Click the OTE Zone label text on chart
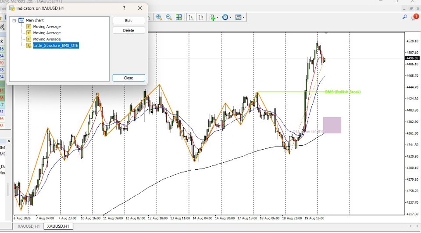The height and width of the screenshot is (233, 421). click(x=308, y=131)
